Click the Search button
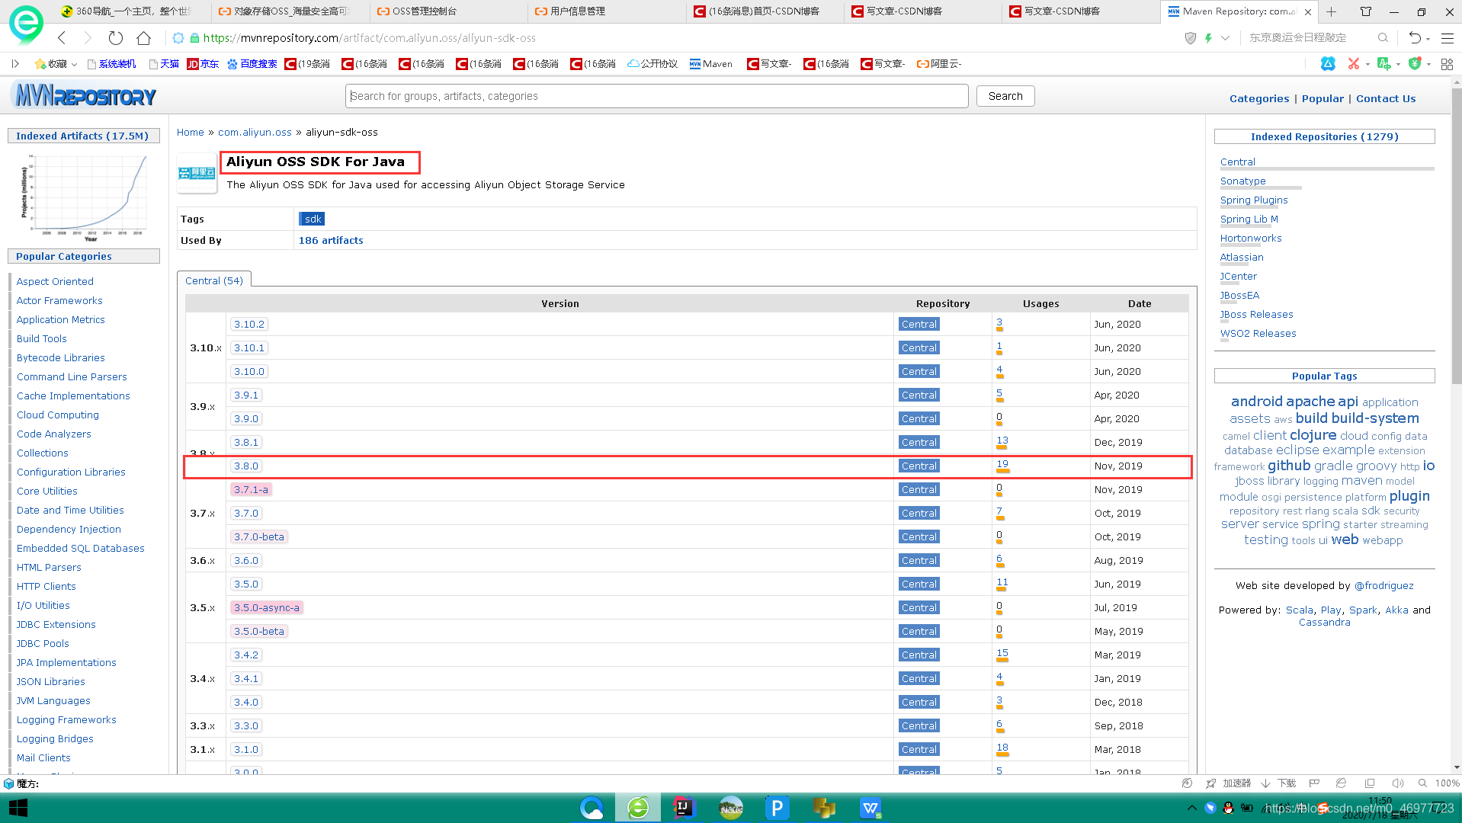 point(1005,96)
